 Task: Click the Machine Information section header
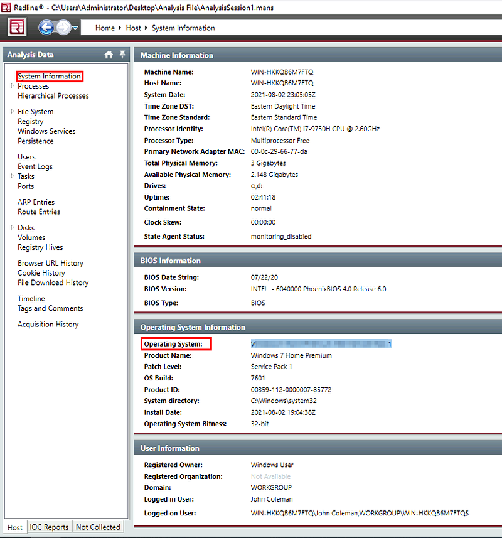click(318, 55)
